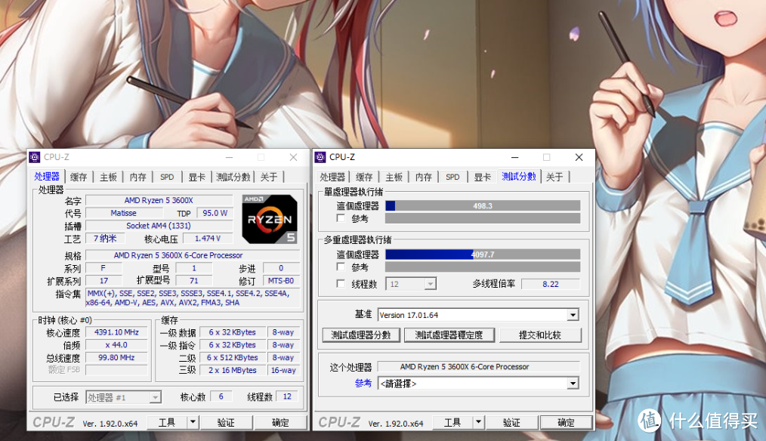Viewport: 766px width, 441px height.
Task: Minimize the right CPU-Z window
Action: coord(515,157)
